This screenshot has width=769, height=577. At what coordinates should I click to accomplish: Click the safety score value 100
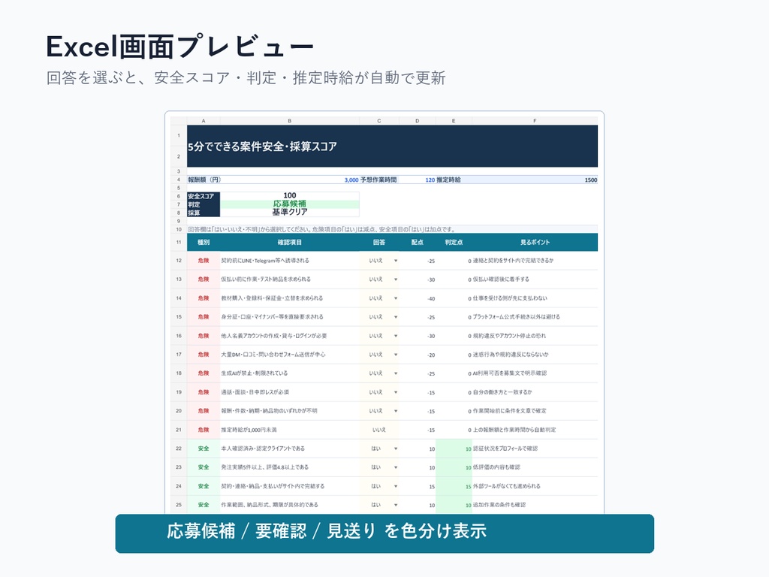click(290, 196)
